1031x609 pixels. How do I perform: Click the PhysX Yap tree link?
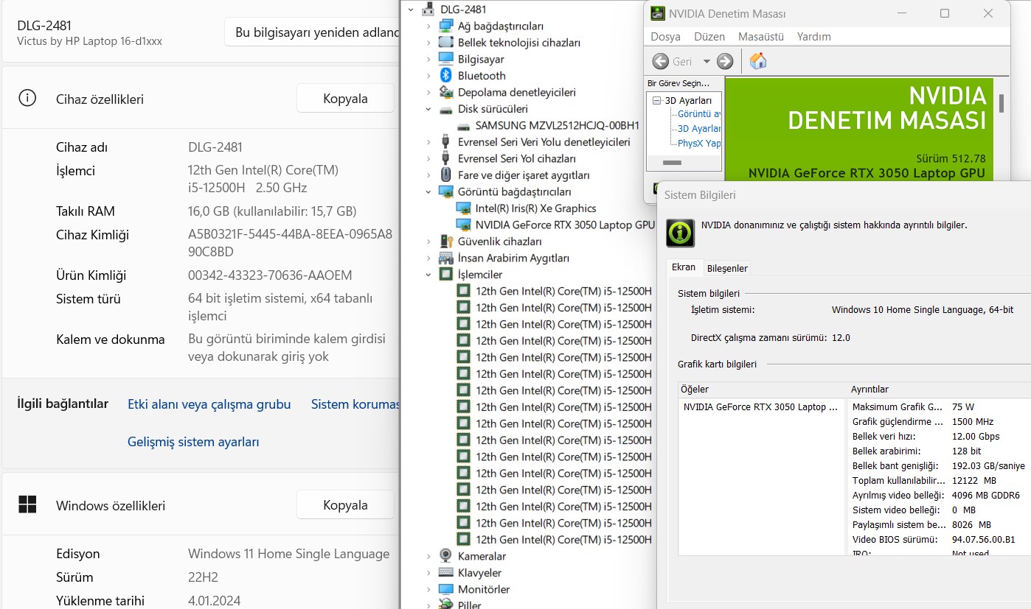(x=699, y=144)
